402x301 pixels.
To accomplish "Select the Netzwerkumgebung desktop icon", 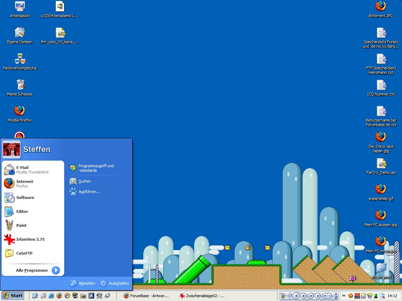I will pyautogui.click(x=20, y=61).
